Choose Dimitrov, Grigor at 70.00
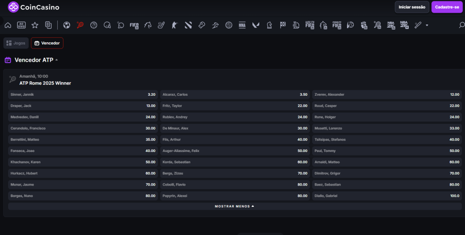The width and height of the screenshot is (465, 235). click(x=387, y=173)
